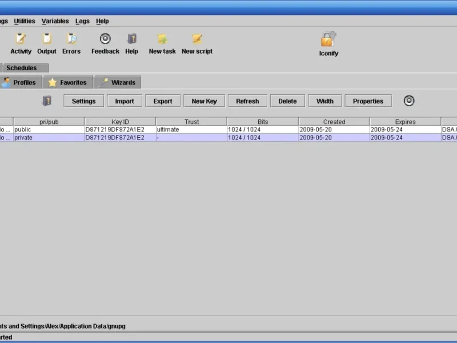Open the Variables menu
Screen dimensions: 457x343
tap(55, 21)
